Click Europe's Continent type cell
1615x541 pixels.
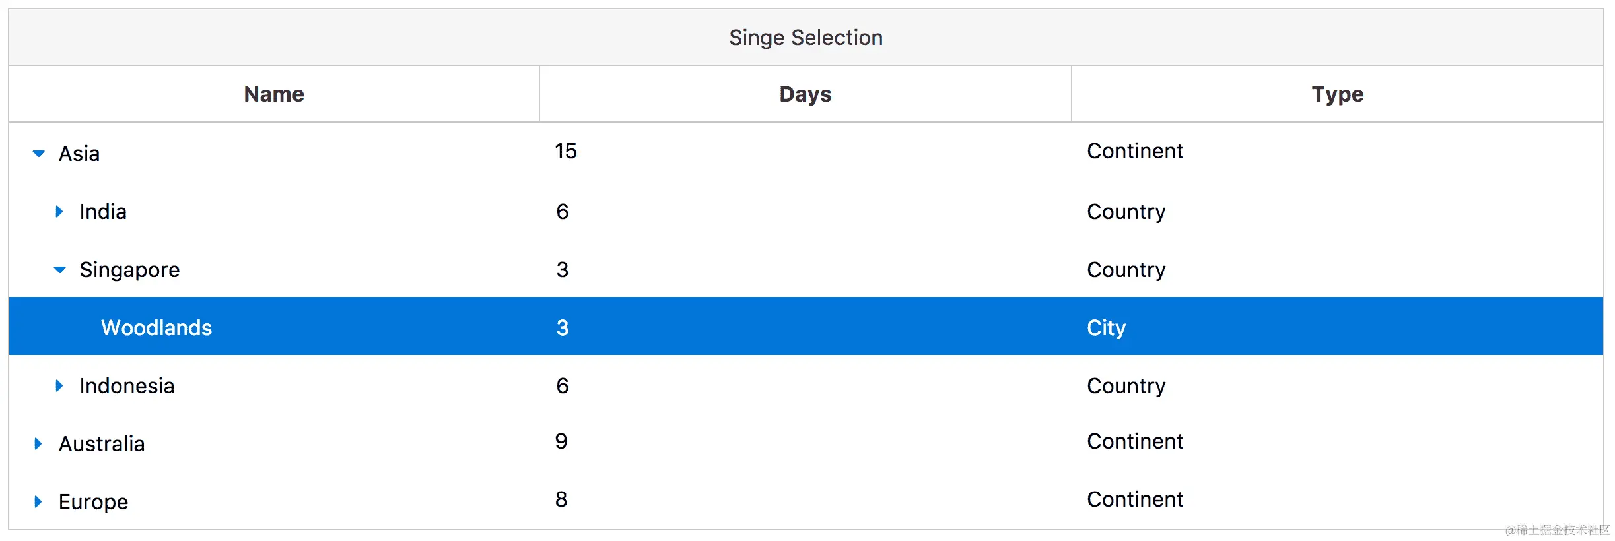point(1135,499)
